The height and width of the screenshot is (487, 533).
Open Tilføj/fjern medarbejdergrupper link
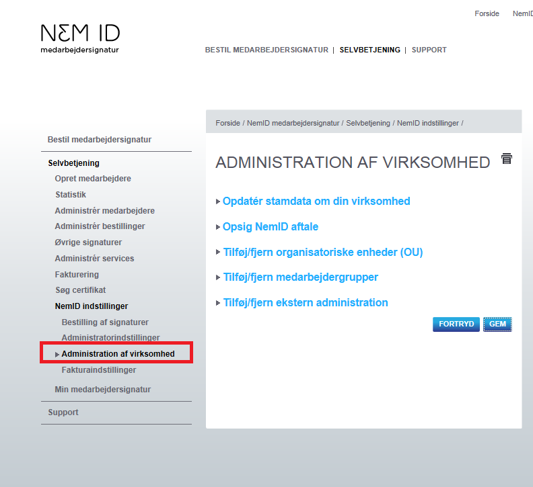coord(301,277)
